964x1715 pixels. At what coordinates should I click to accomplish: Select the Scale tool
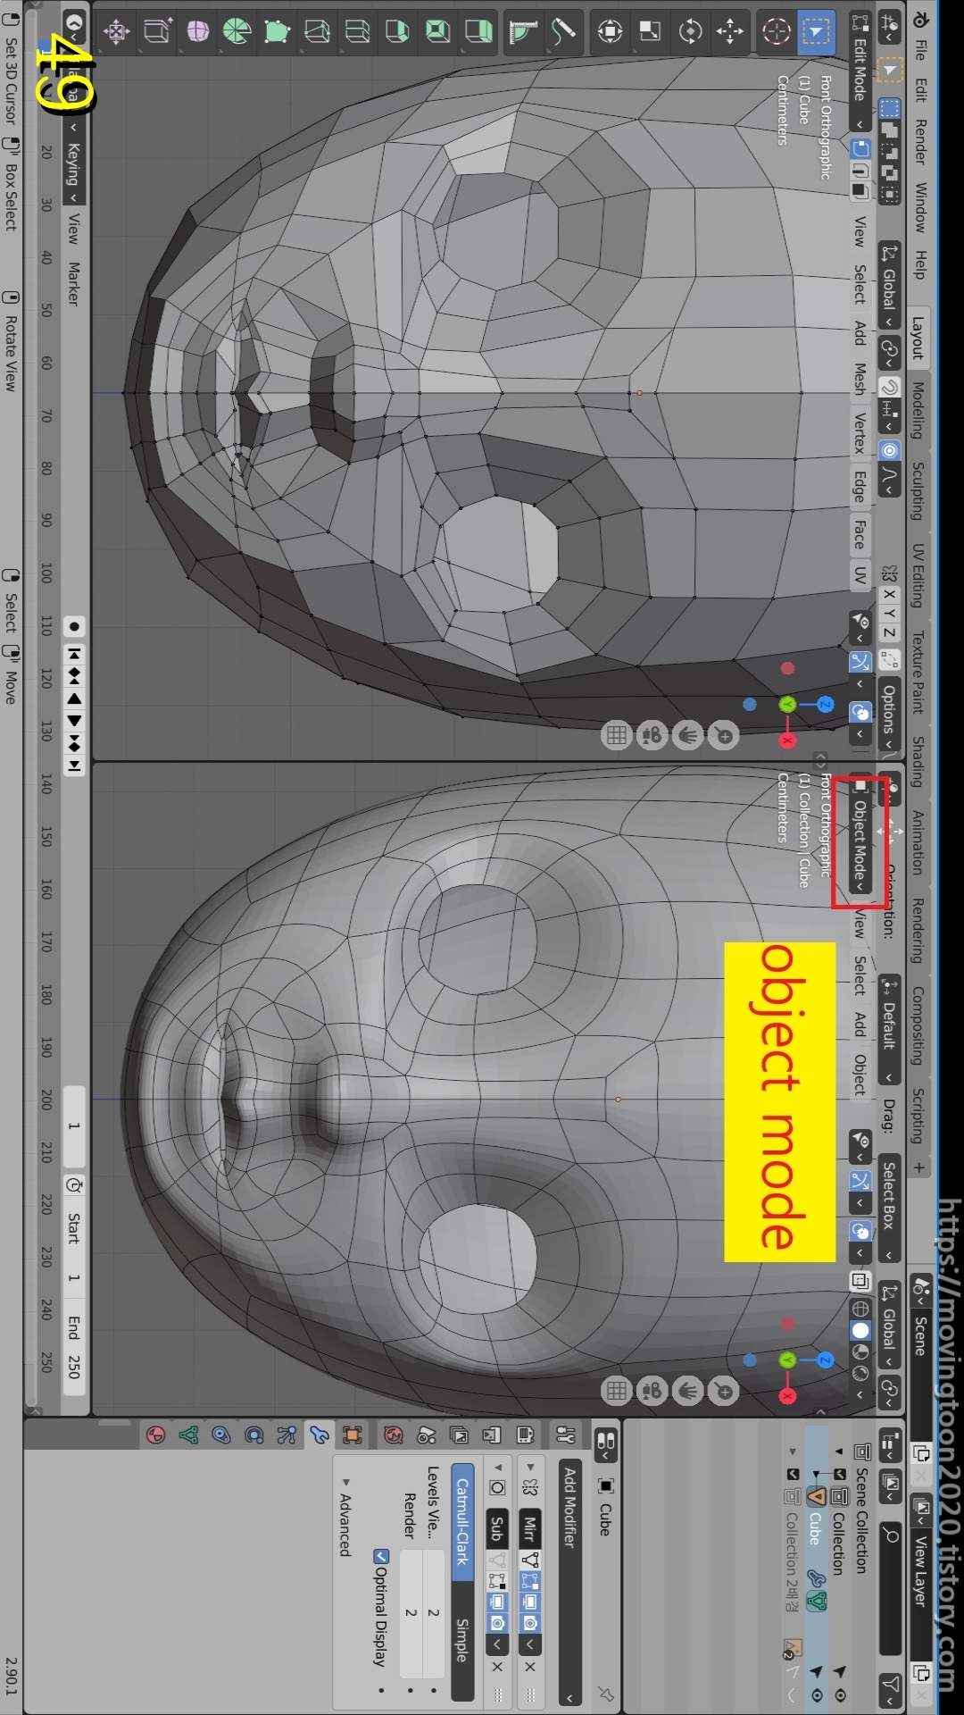pos(651,32)
